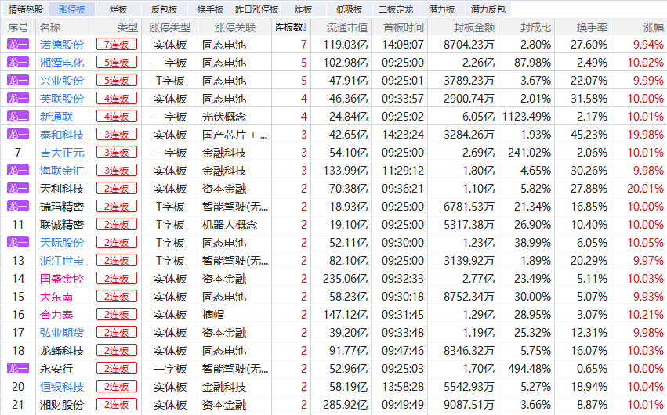Click the 3连板 tag for 海联金汇
Screen dimensions: 667x415
117,171
